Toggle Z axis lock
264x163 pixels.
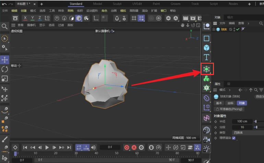coord(40,18)
